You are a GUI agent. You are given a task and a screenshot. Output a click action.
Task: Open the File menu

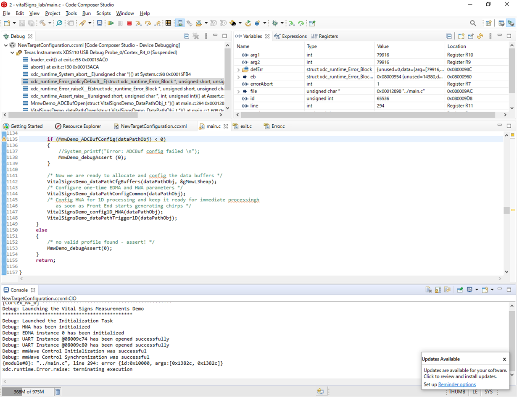(6, 13)
